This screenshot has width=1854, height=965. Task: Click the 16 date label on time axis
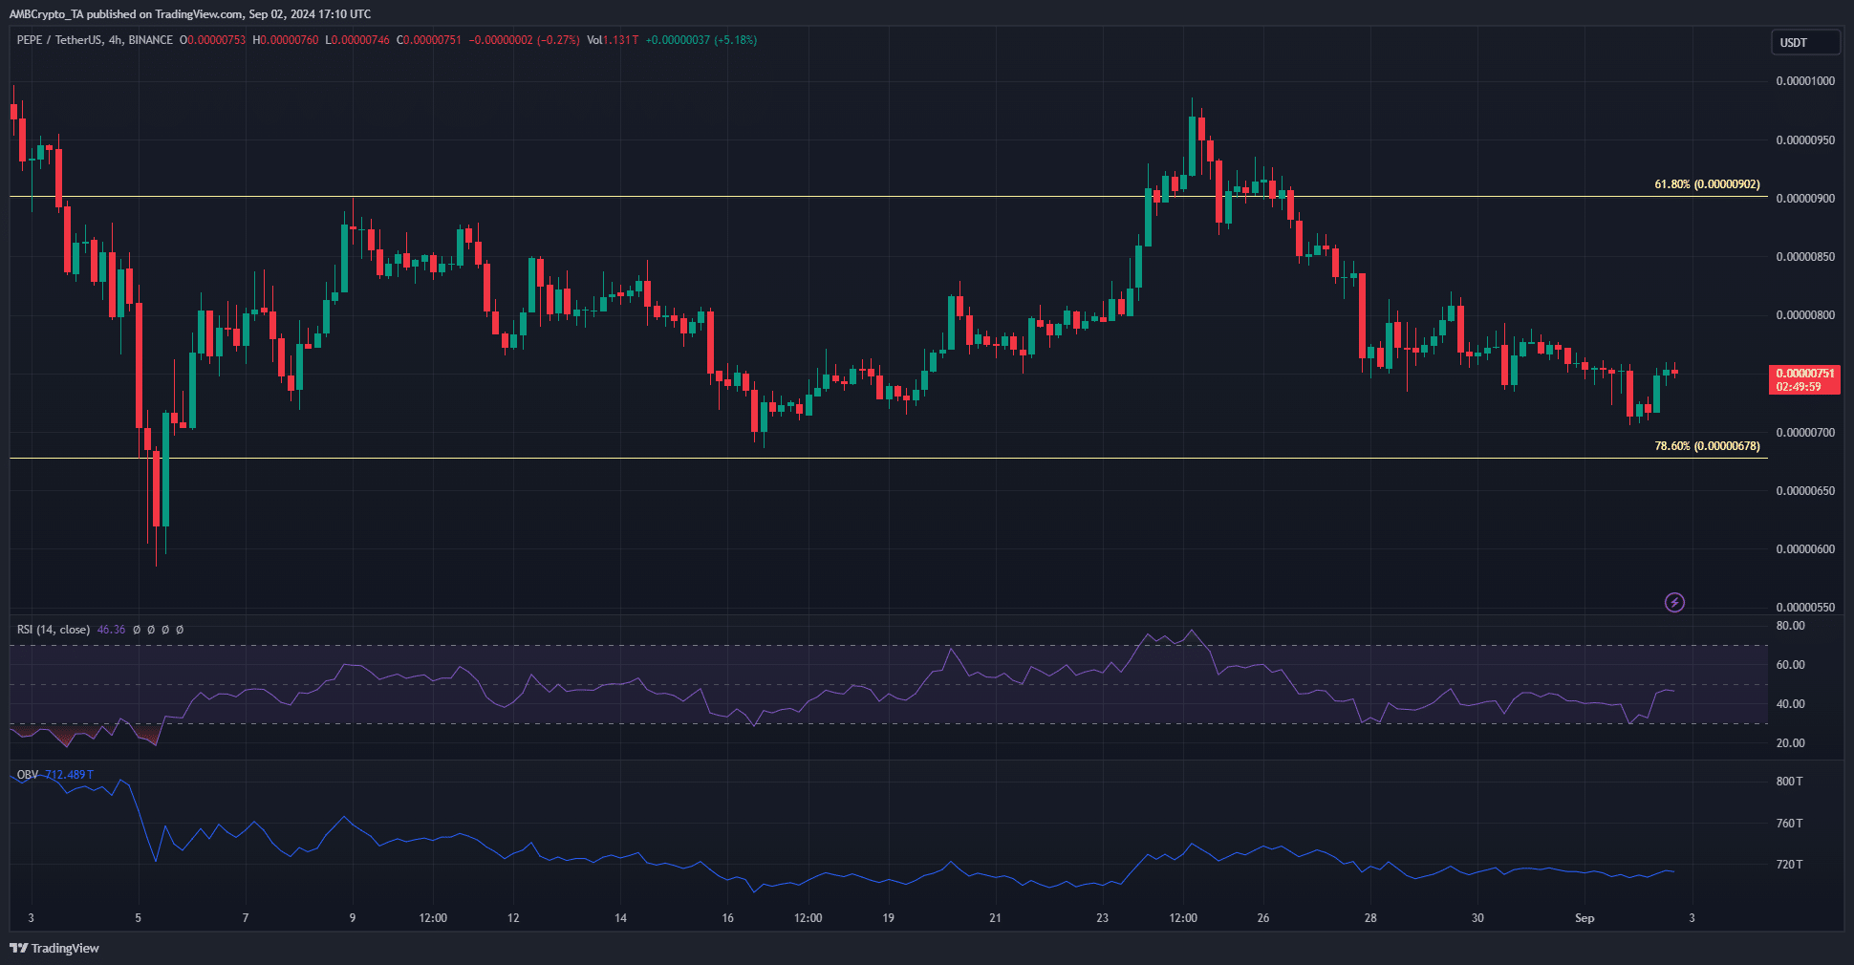point(727,918)
